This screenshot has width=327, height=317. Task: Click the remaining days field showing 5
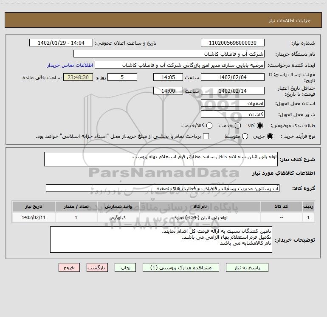coord(122,77)
